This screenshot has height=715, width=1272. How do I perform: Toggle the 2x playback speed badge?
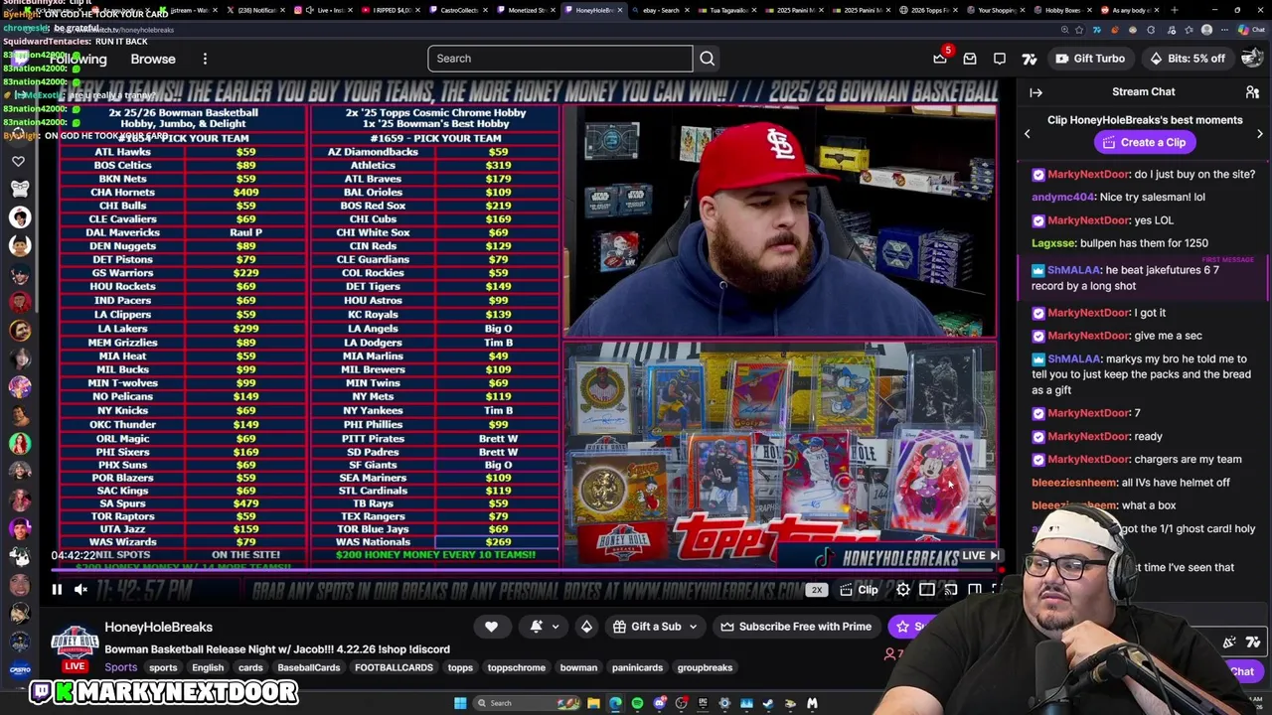pos(817,590)
